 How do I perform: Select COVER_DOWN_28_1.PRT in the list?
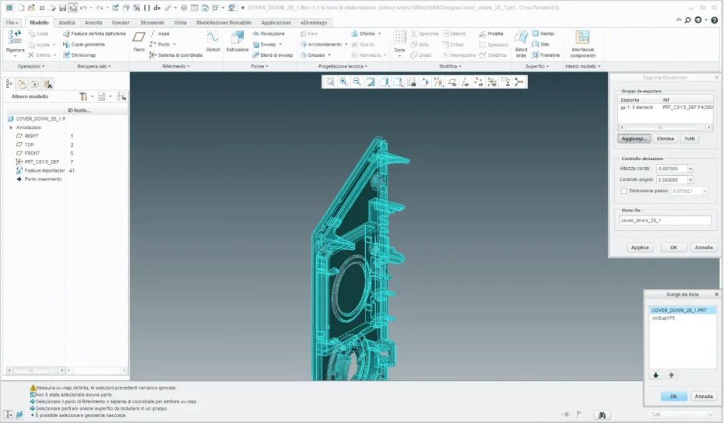coord(682,311)
